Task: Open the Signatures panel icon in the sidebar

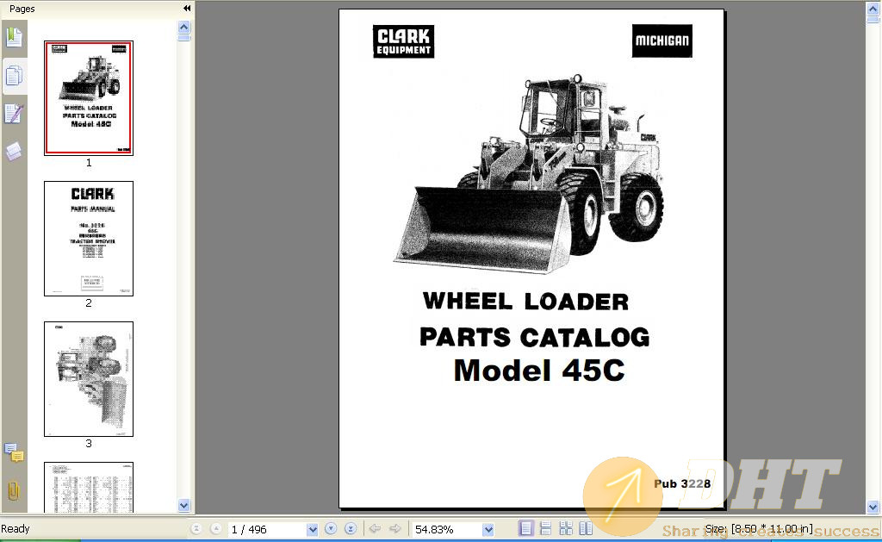Action: click(14, 115)
